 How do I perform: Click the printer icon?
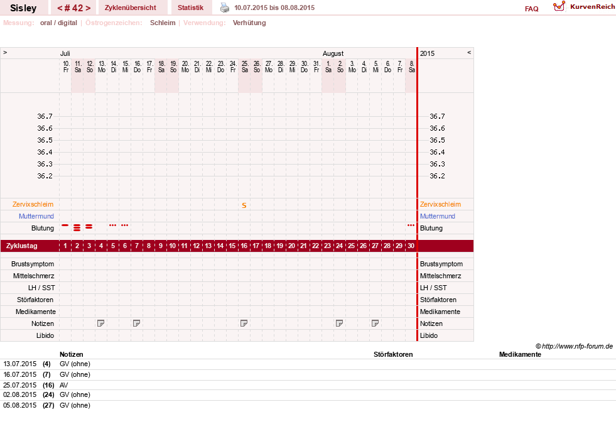tap(225, 8)
